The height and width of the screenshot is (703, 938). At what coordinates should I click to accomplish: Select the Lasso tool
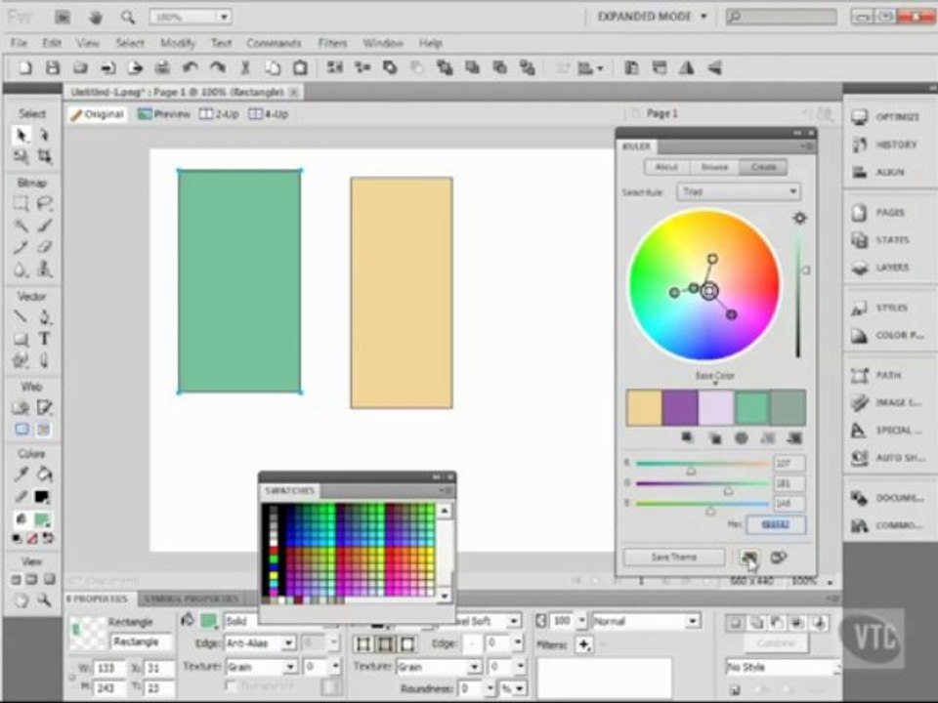[x=44, y=204]
